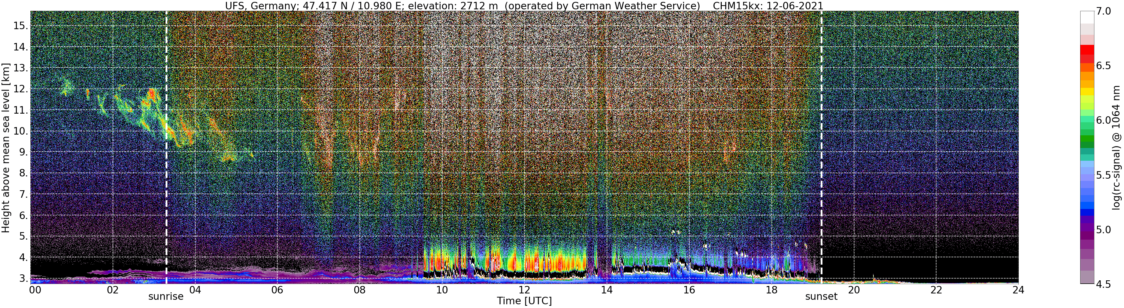Click the y-axis tick label '14.'
The width and height of the screenshot is (1124, 308).
click(21, 47)
